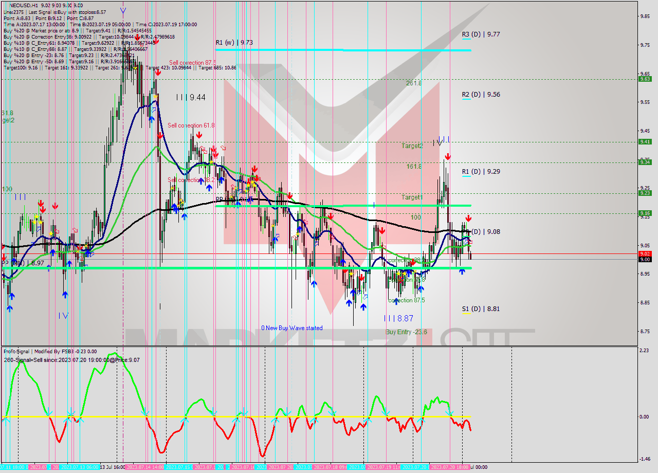This screenshot has width=658, height=473.
Task: Select the blue 'I V' wave label
Action: click(x=63, y=315)
